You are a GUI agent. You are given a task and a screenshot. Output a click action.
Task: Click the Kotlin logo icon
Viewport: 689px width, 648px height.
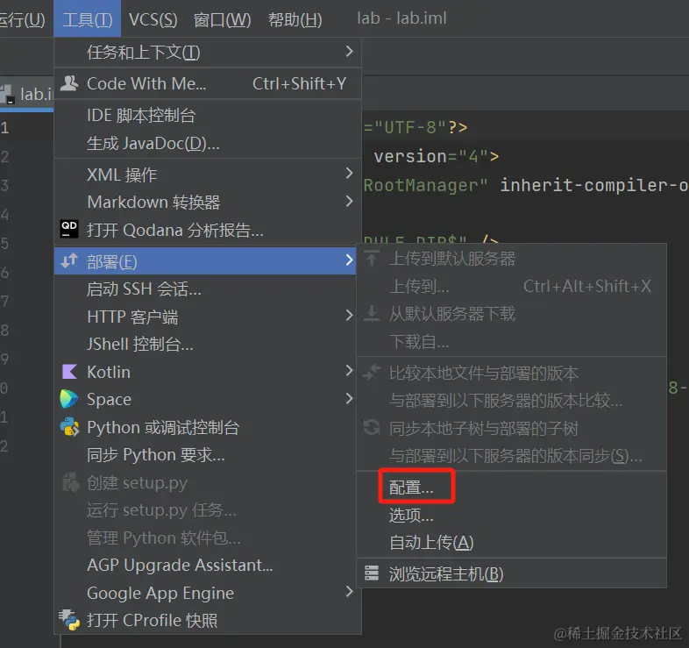[x=69, y=372]
